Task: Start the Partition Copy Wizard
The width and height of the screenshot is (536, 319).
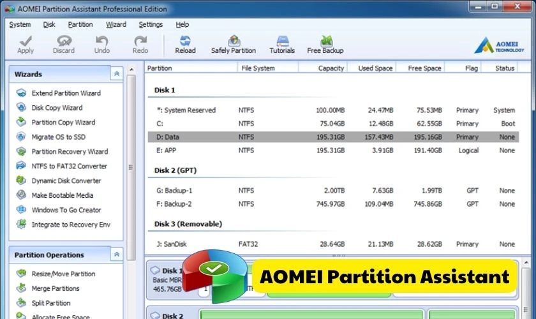Action: click(x=63, y=122)
